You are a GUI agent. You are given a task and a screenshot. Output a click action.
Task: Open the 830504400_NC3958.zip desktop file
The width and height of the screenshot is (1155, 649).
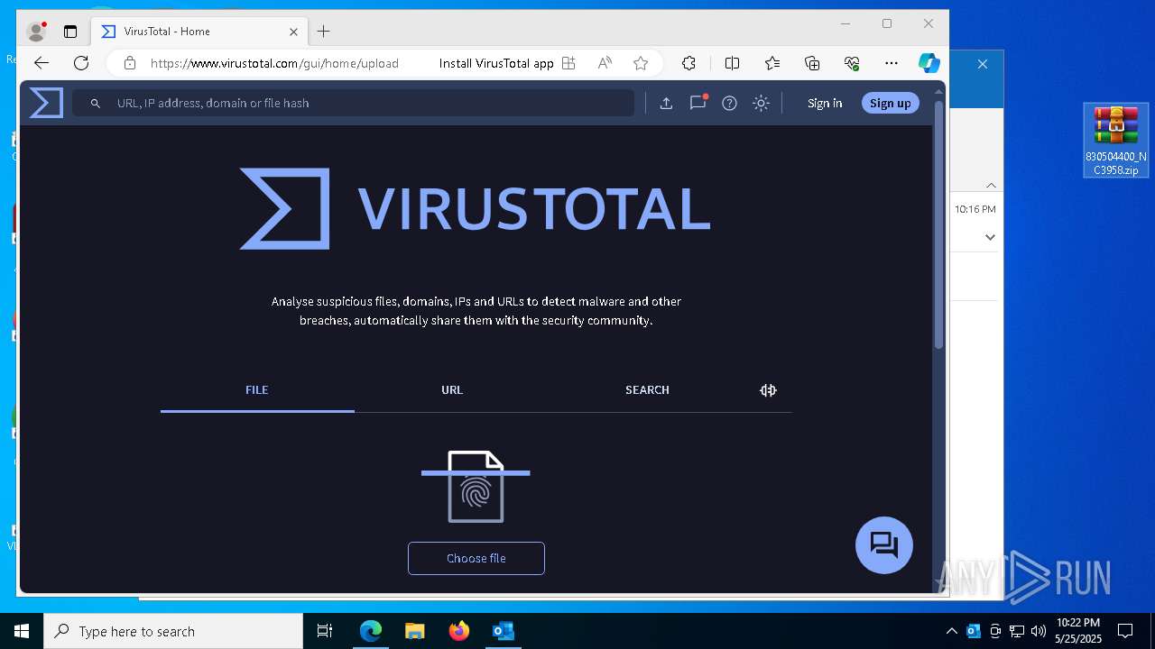(1116, 141)
